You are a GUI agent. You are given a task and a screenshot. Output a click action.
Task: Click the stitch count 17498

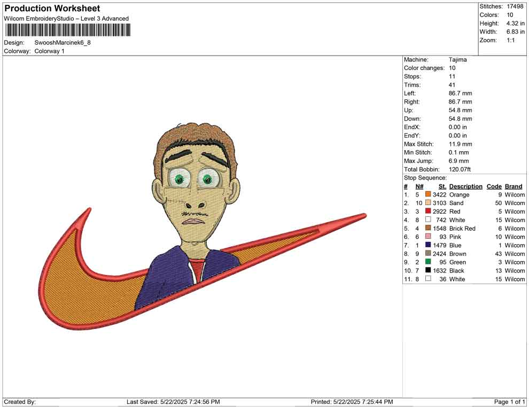tap(515, 6)
